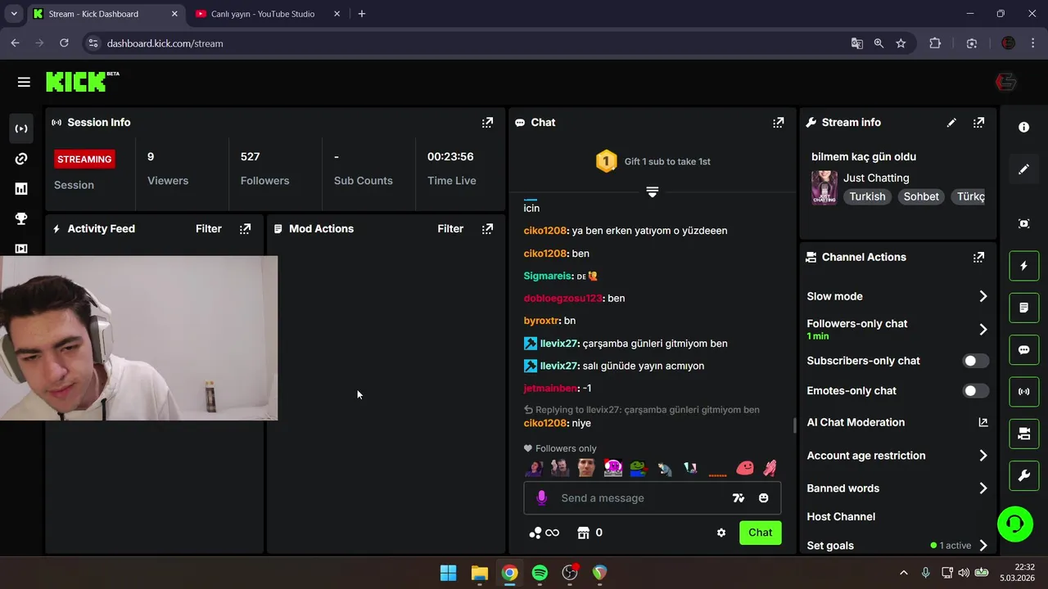
Task: Open the trophy icon in left sidebar
Action: 21,218
